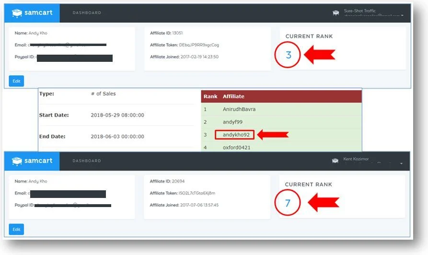The height and width of the screenshot is (255, 428).
Task: Click the account icon beside Sure-Shot Traffic
Action: [335, 13]
